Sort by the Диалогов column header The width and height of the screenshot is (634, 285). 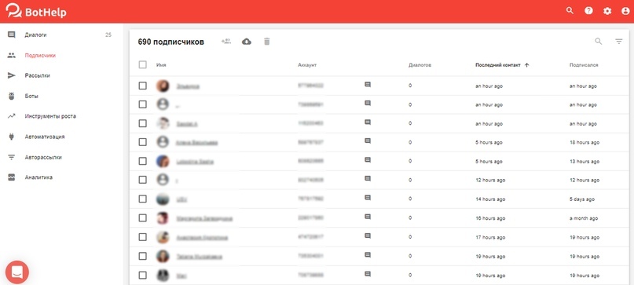click(420, 65)
